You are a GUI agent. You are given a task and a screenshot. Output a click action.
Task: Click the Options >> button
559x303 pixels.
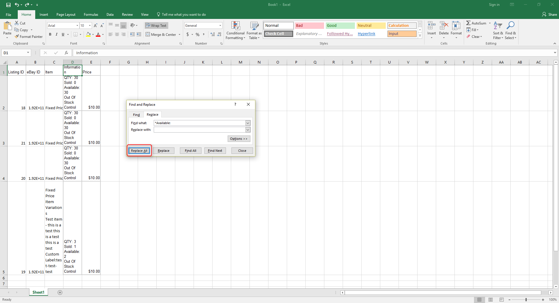click(239, 139)
